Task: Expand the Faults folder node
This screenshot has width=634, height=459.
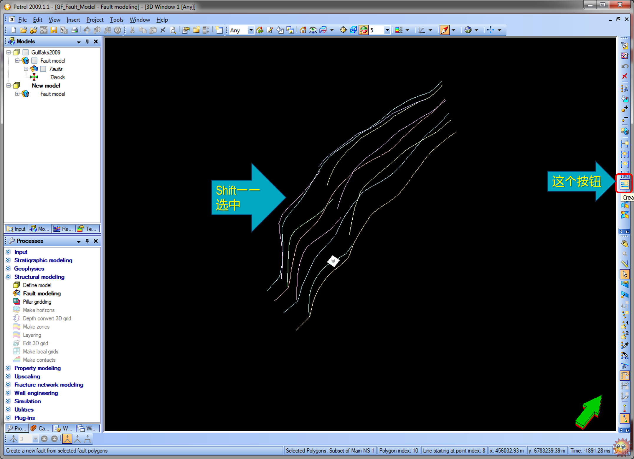Action: (26, 69)
